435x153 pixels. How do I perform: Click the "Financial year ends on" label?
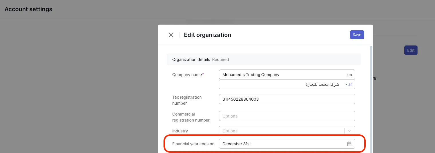click(193, 144)
